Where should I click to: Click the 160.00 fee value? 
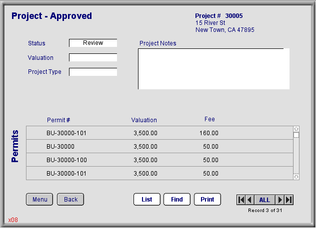pos(209,133)
